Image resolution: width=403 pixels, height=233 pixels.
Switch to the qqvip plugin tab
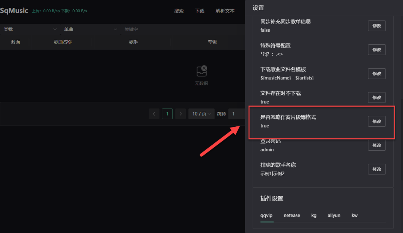[267, 215]
